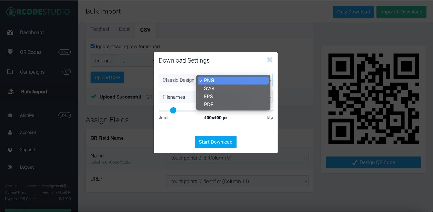Click the Bulk Import upload icon
The image size is (433, 212).
[11, 91]
